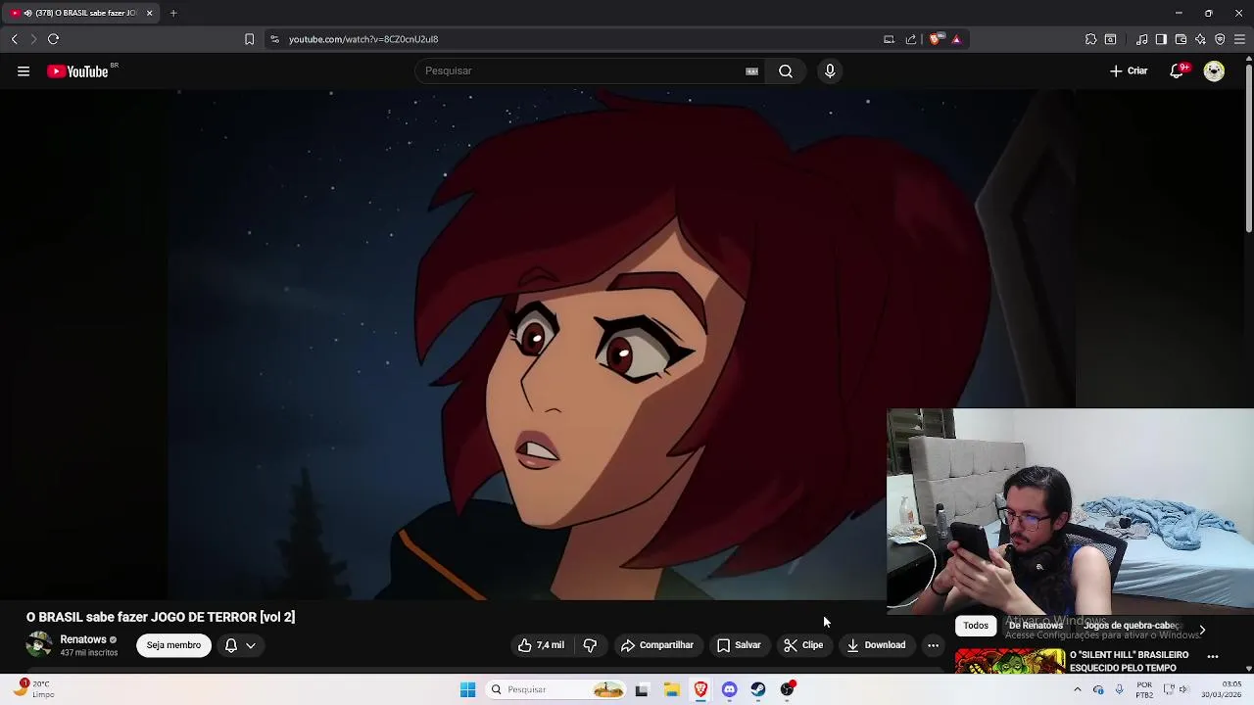
Task: Open Discord from the taskbar
Action: (x=729, y=689)
